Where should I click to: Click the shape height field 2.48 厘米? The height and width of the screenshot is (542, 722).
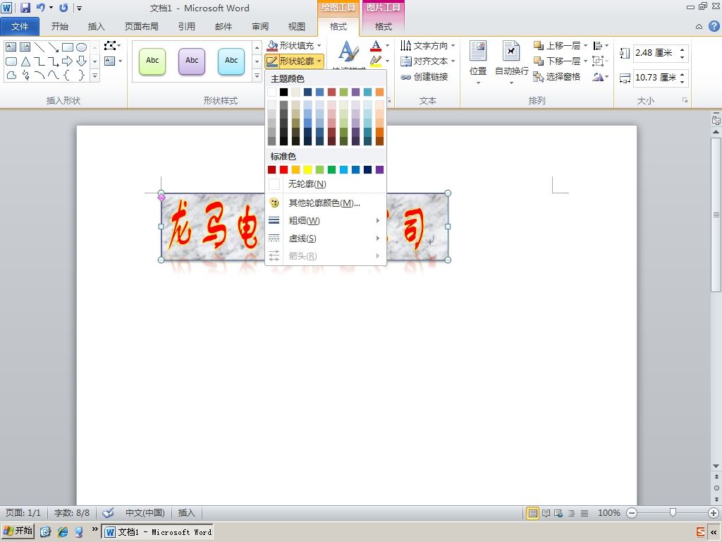(x=656, y=53)
